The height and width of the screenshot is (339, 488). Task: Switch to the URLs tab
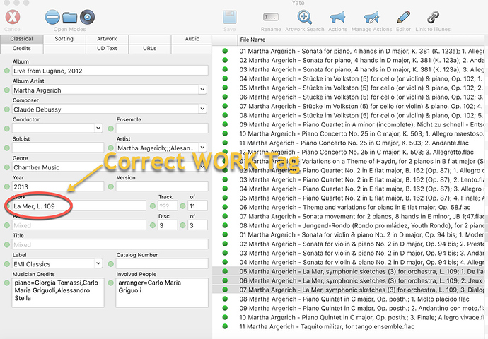click(x=149, y=49)
